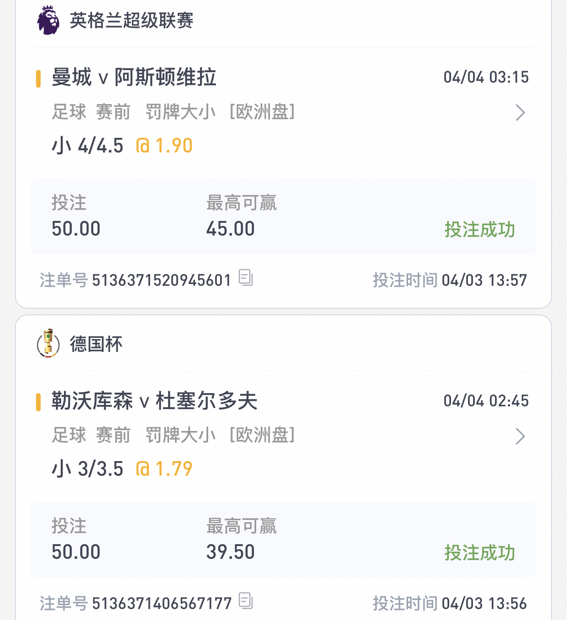Expand the Man City v Aston Villa bet details
567x620 pixels.
pyautogui.click(x=520, y=112)
